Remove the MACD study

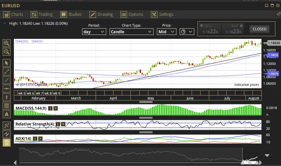(56, 108)
